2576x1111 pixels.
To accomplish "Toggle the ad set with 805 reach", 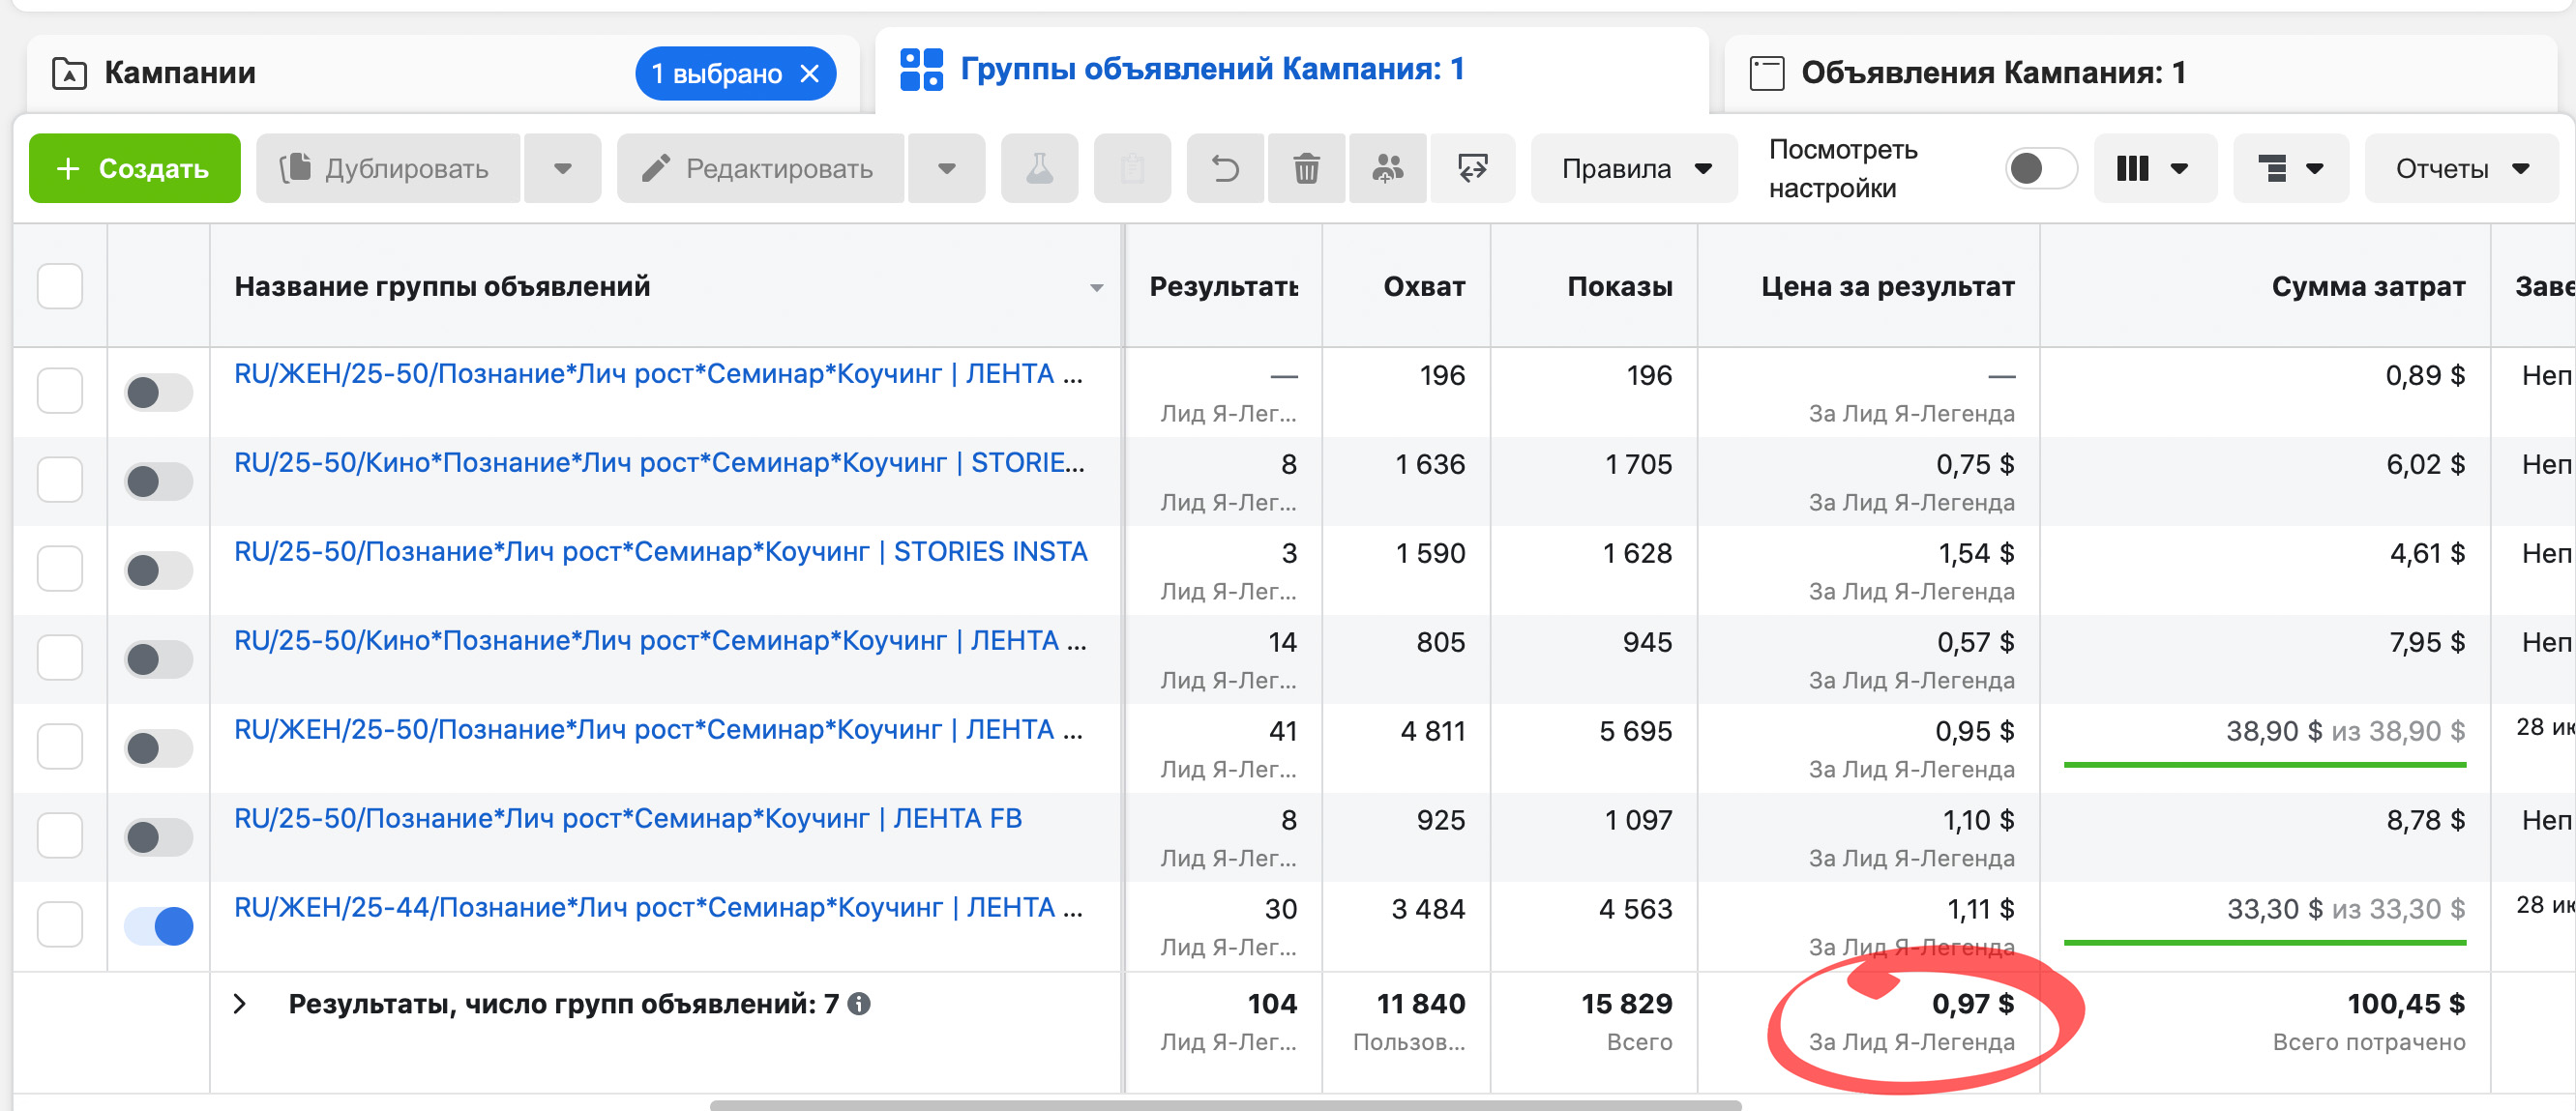I will (x=158, y=659).
